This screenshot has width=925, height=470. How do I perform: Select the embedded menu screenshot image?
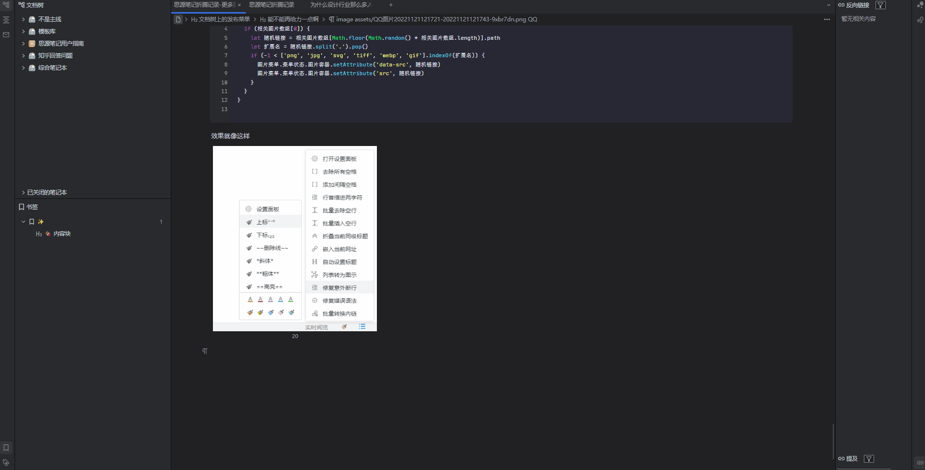coord(295,239)
